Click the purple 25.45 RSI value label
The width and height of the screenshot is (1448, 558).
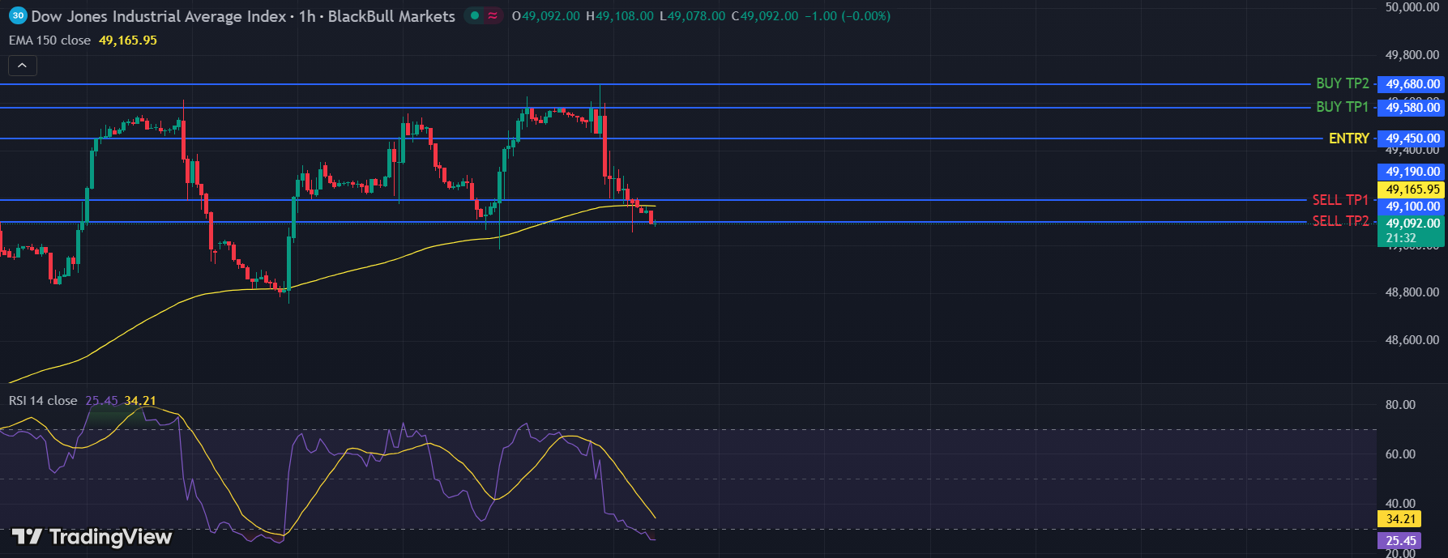(1401, 541)
